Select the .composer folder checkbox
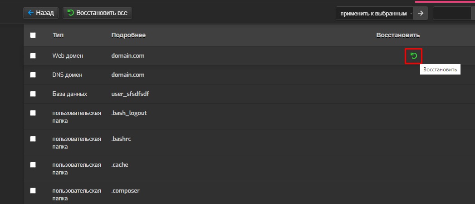The width and height of the screenshot is (475, 204). 33,191
